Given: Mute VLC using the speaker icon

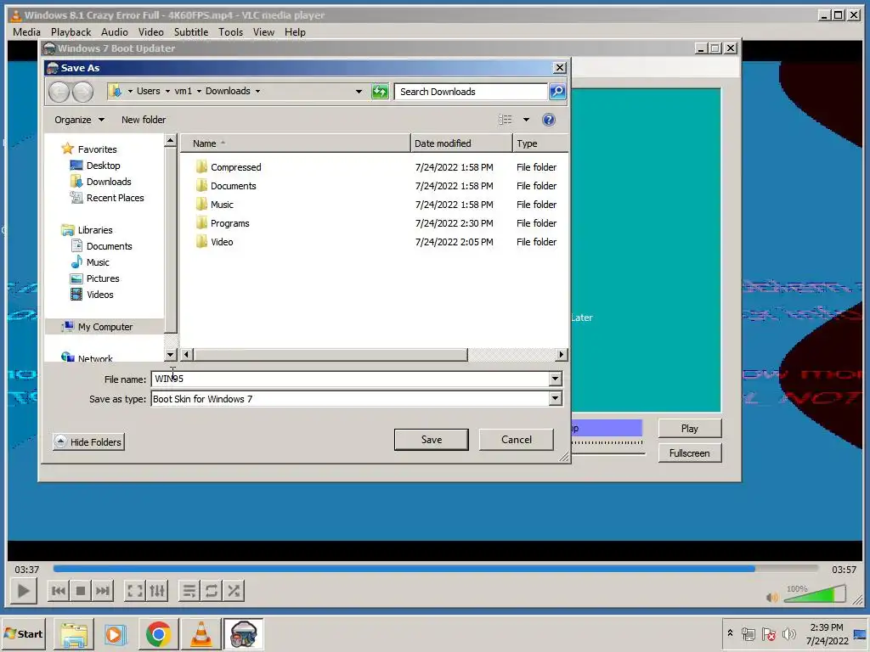Looking at the screenshot, I should [771, 597].
